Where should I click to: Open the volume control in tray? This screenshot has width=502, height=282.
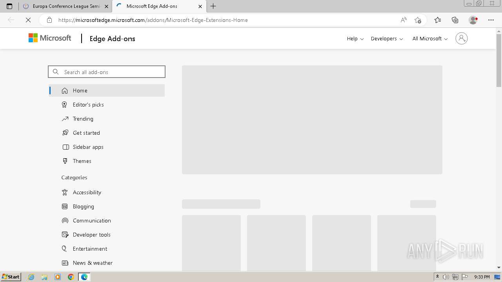tap(446, 277)
